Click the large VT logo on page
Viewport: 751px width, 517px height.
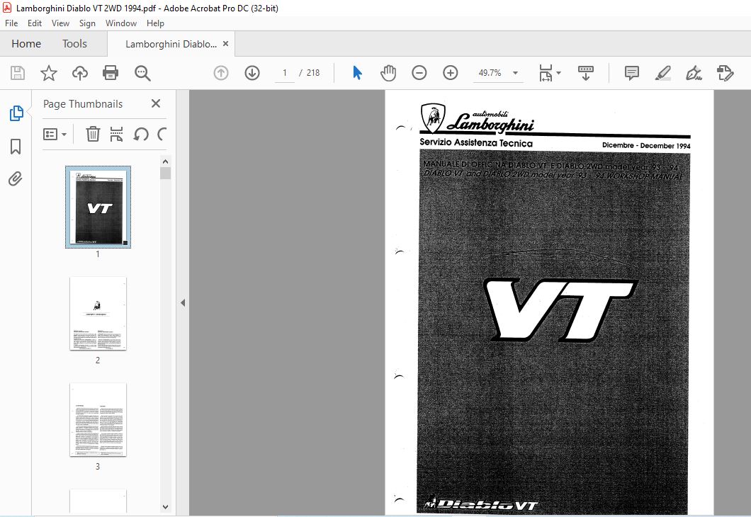pos(561,309)
